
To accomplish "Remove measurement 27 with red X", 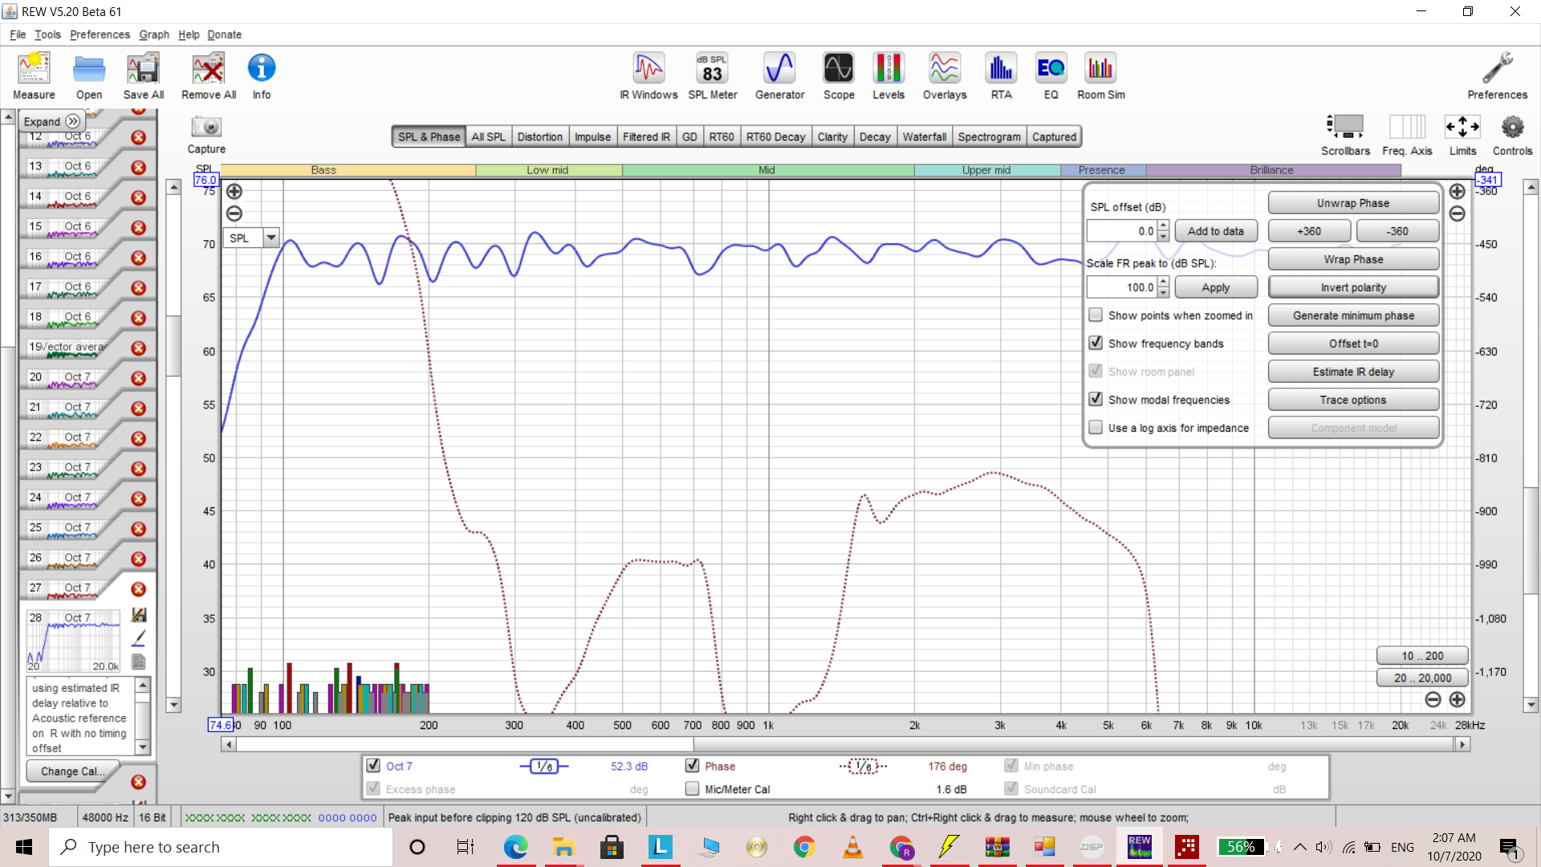I will [139, 589].
